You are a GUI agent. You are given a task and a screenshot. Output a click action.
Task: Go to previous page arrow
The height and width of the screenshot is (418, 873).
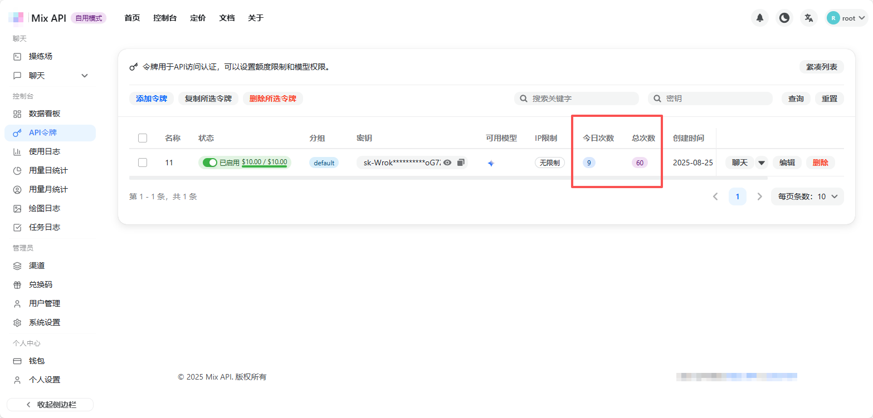pyautogui.click(x=716, y=196)
